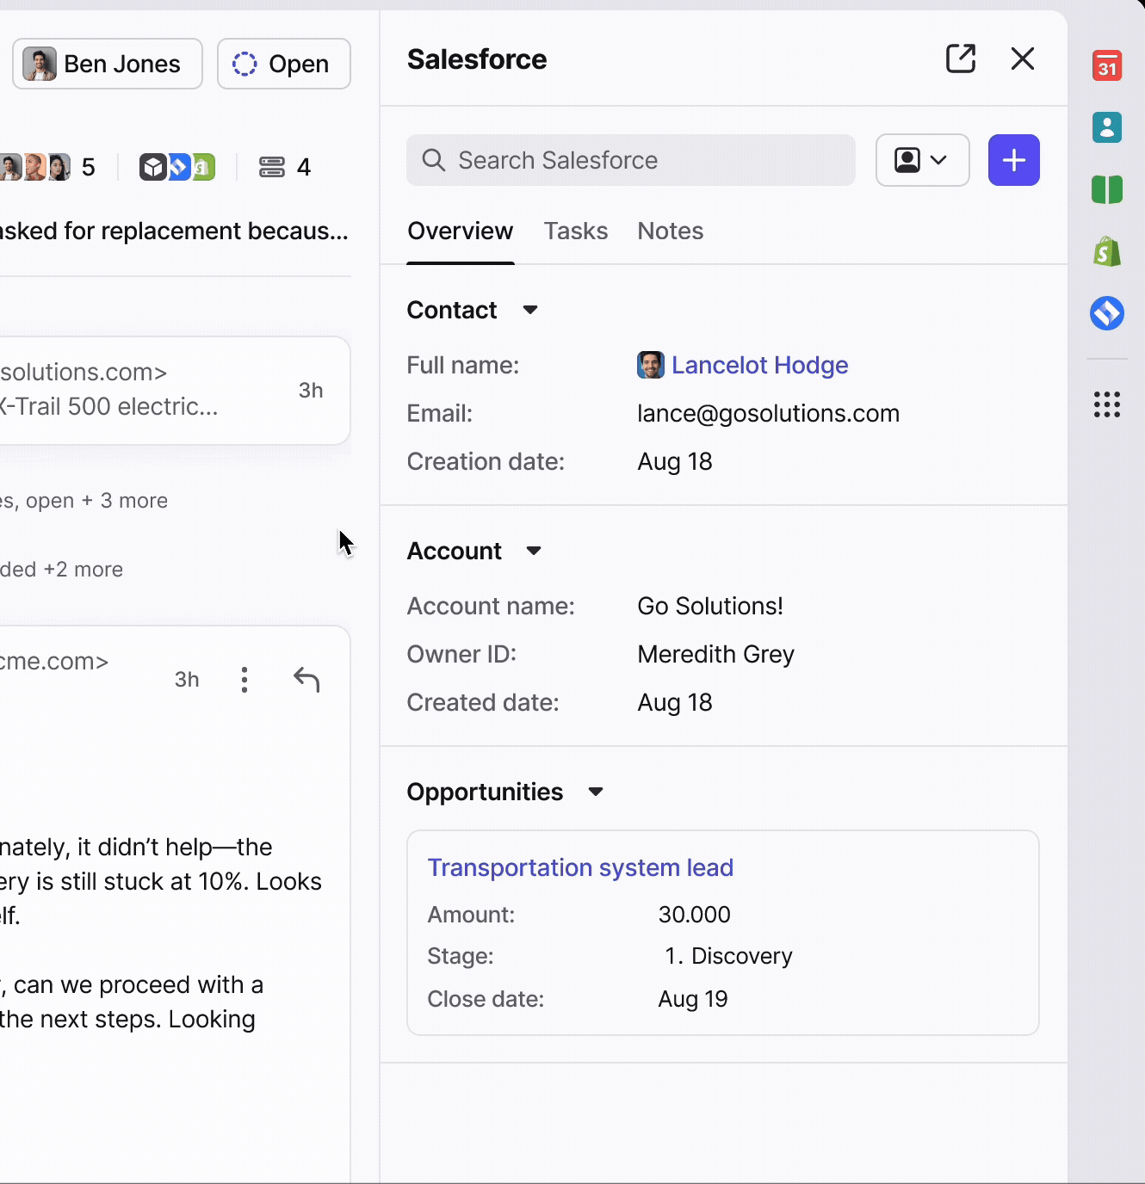
Task: Open the apps grid menu
Action: click(x=1106, y=404)
